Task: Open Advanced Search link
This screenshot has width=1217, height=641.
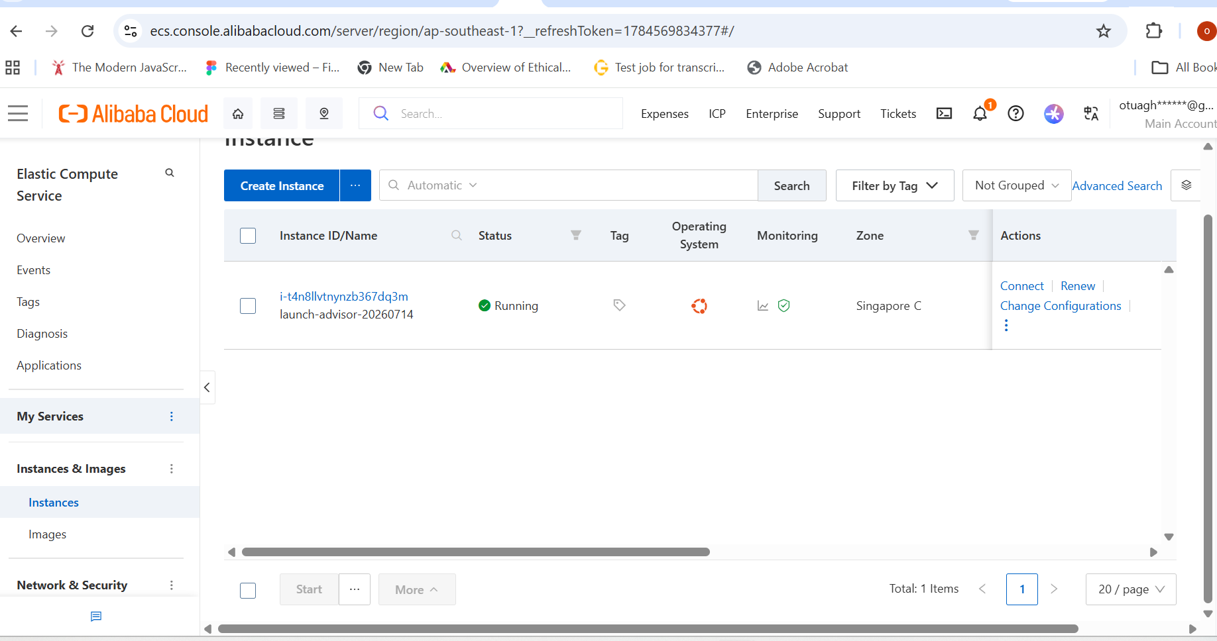Action: (1117, 186)
